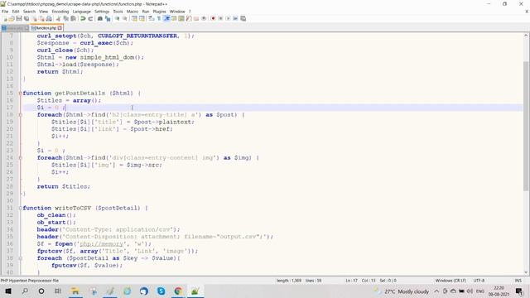Collapse the entry-title foreach fold on line 18

(x=20, y=115)
